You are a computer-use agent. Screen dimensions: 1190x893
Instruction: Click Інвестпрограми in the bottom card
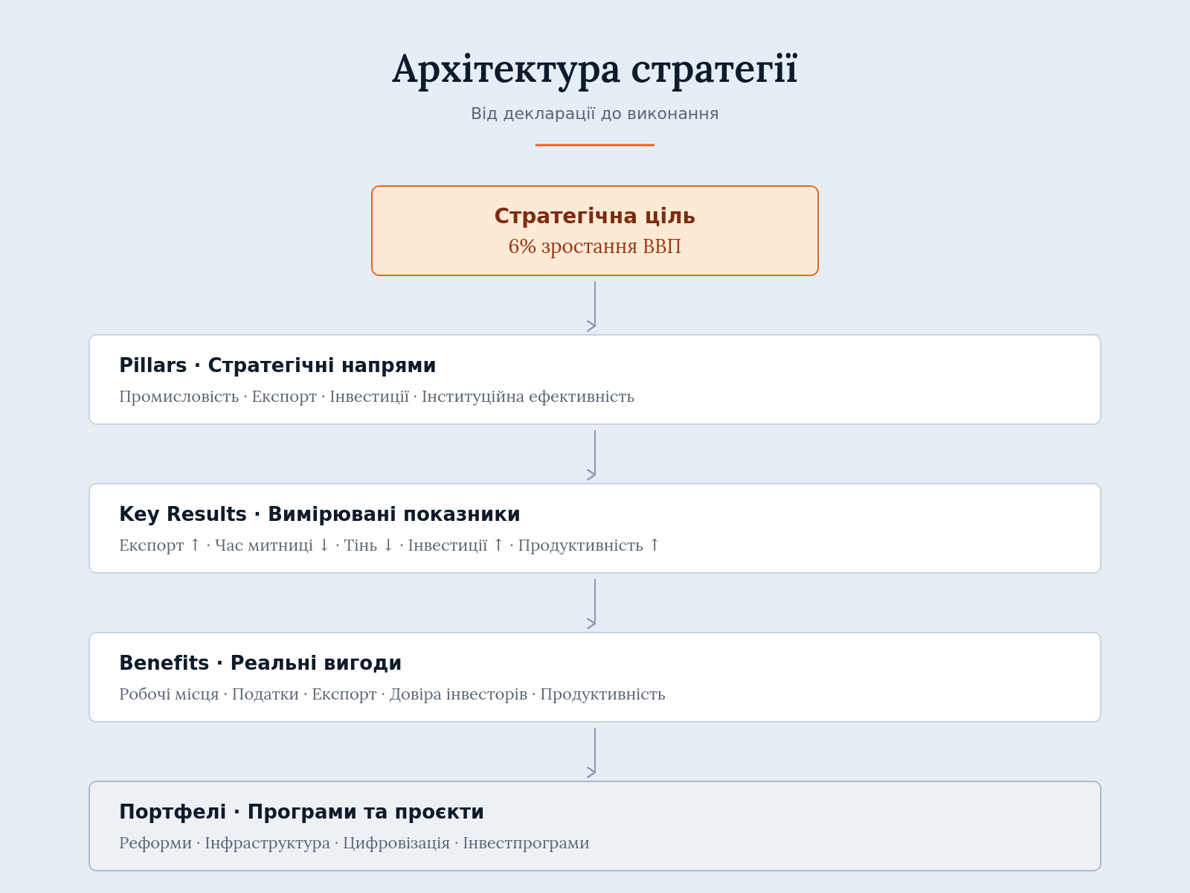coord(526,843)
